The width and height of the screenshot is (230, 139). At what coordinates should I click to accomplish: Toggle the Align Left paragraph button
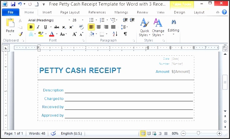tap(91, 27)
